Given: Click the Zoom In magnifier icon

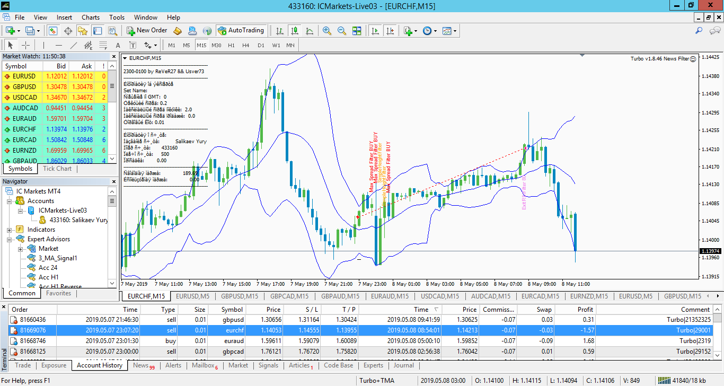Looking at the screenshot, I should coord(327,31).
